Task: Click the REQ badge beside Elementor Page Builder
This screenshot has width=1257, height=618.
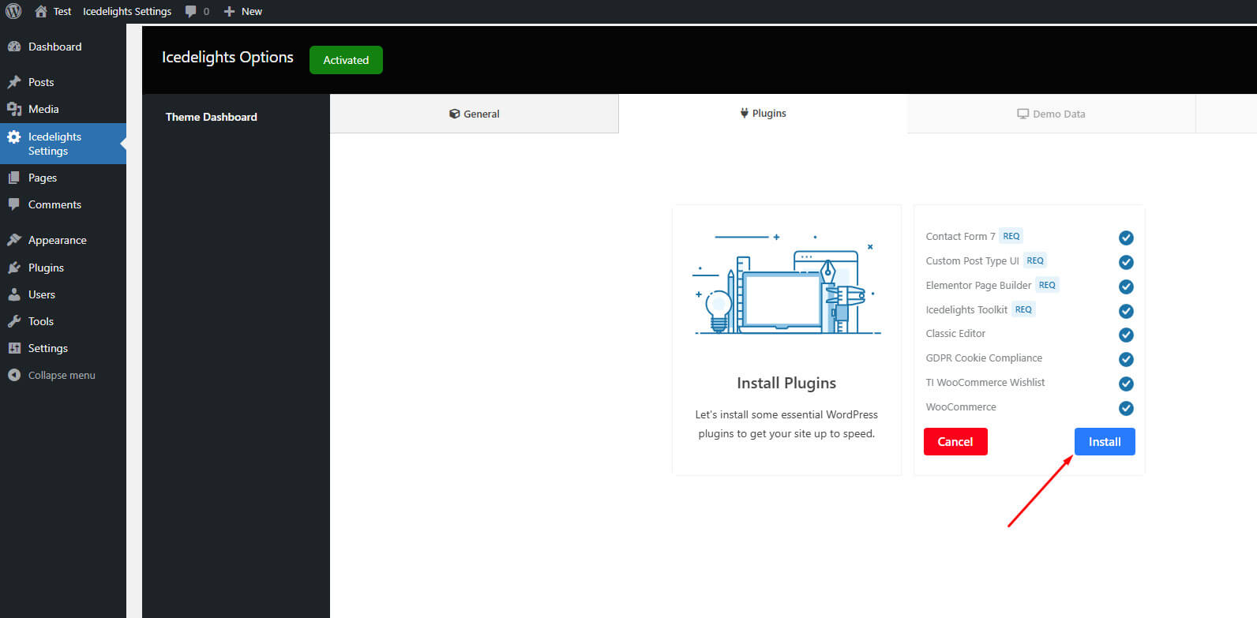Action: point(1047,285)
